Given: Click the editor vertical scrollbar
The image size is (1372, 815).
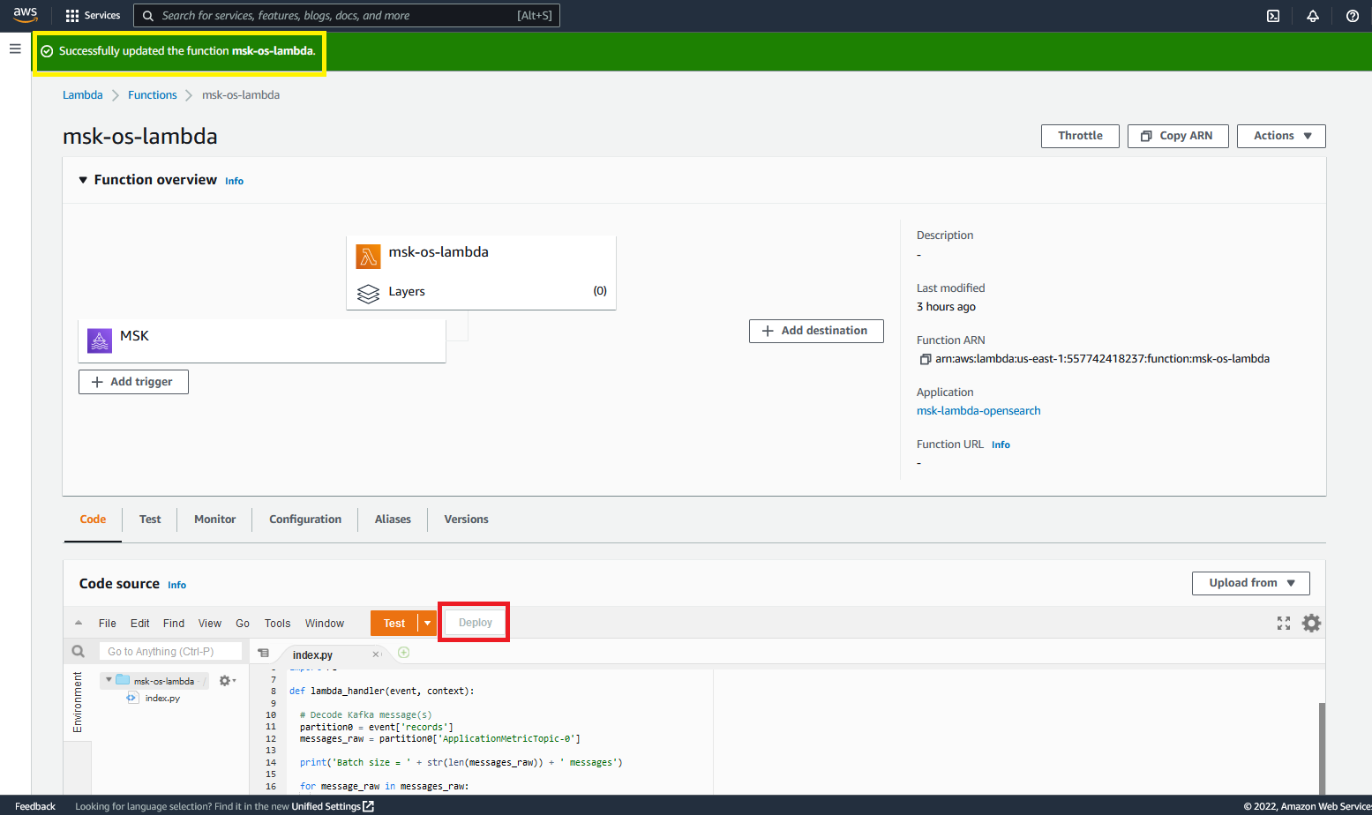Looking at the screenshot, I should (1322, 748).
